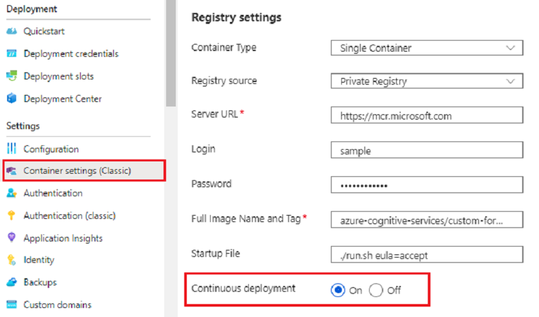Click the Deployment Center cube icon
Screen dimensions: 539x317
[x=11, y=99]
